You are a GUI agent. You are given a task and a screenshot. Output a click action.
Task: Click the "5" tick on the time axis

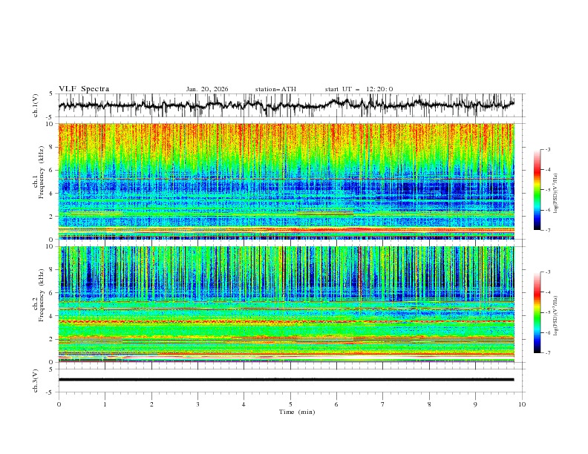[x=290, y=404]
